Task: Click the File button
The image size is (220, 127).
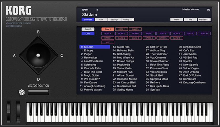Action: coord(191,20)
